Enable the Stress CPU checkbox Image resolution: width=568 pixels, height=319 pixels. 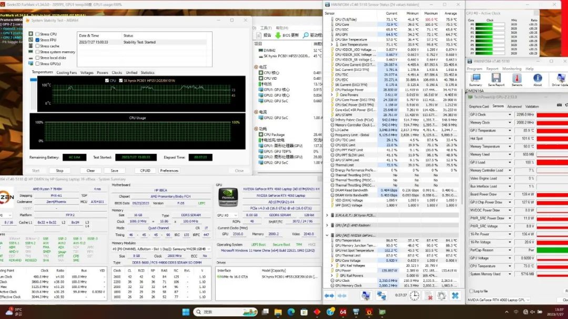point(37,34)
